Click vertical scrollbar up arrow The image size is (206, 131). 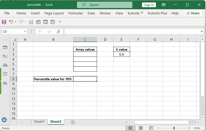[203, 39]
